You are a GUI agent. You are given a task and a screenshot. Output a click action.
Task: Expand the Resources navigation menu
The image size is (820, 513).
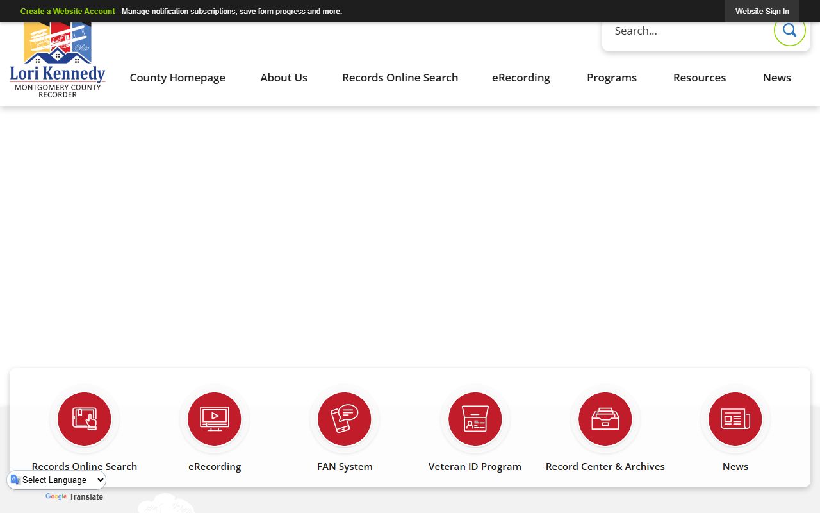(700, 78)
